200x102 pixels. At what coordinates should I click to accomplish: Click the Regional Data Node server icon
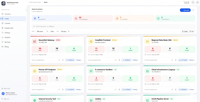pos(147,42)
